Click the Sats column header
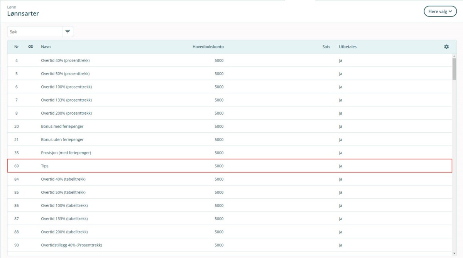The image size is (463, 258). (326, 47)
